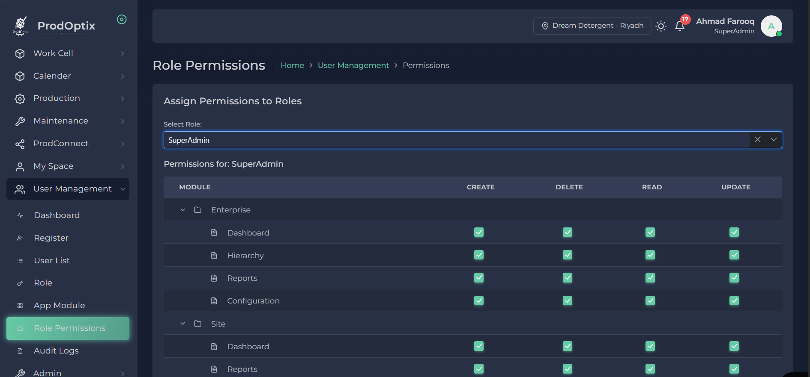The image size is (810, 377).
Task: Uncheck Create for Enterprise Dashboard
Action: point(479,232)
